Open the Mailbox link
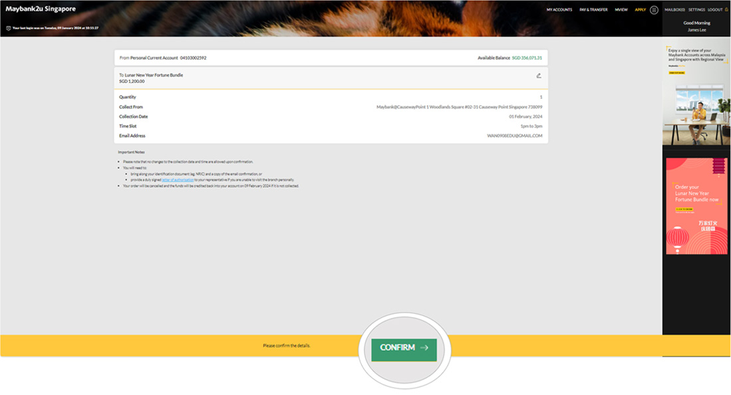 point(674,10)
